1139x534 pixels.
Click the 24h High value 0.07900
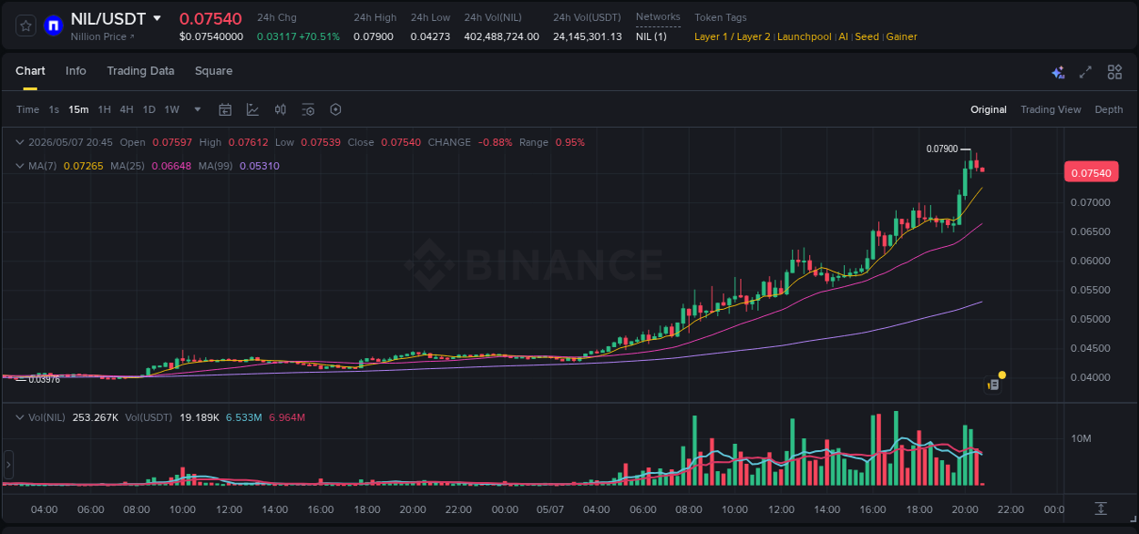point(374,36)
